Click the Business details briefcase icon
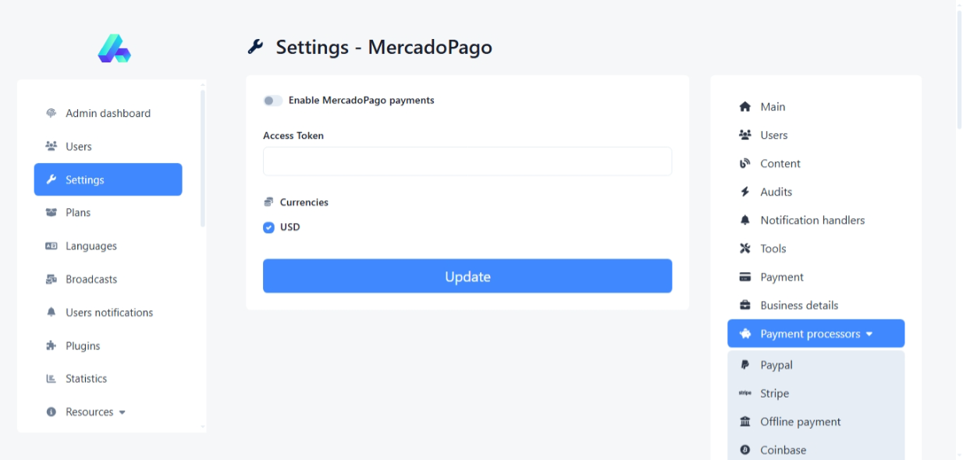Image resolution: width=963 pixels, height=460 pixels. (x=744, y=306)
